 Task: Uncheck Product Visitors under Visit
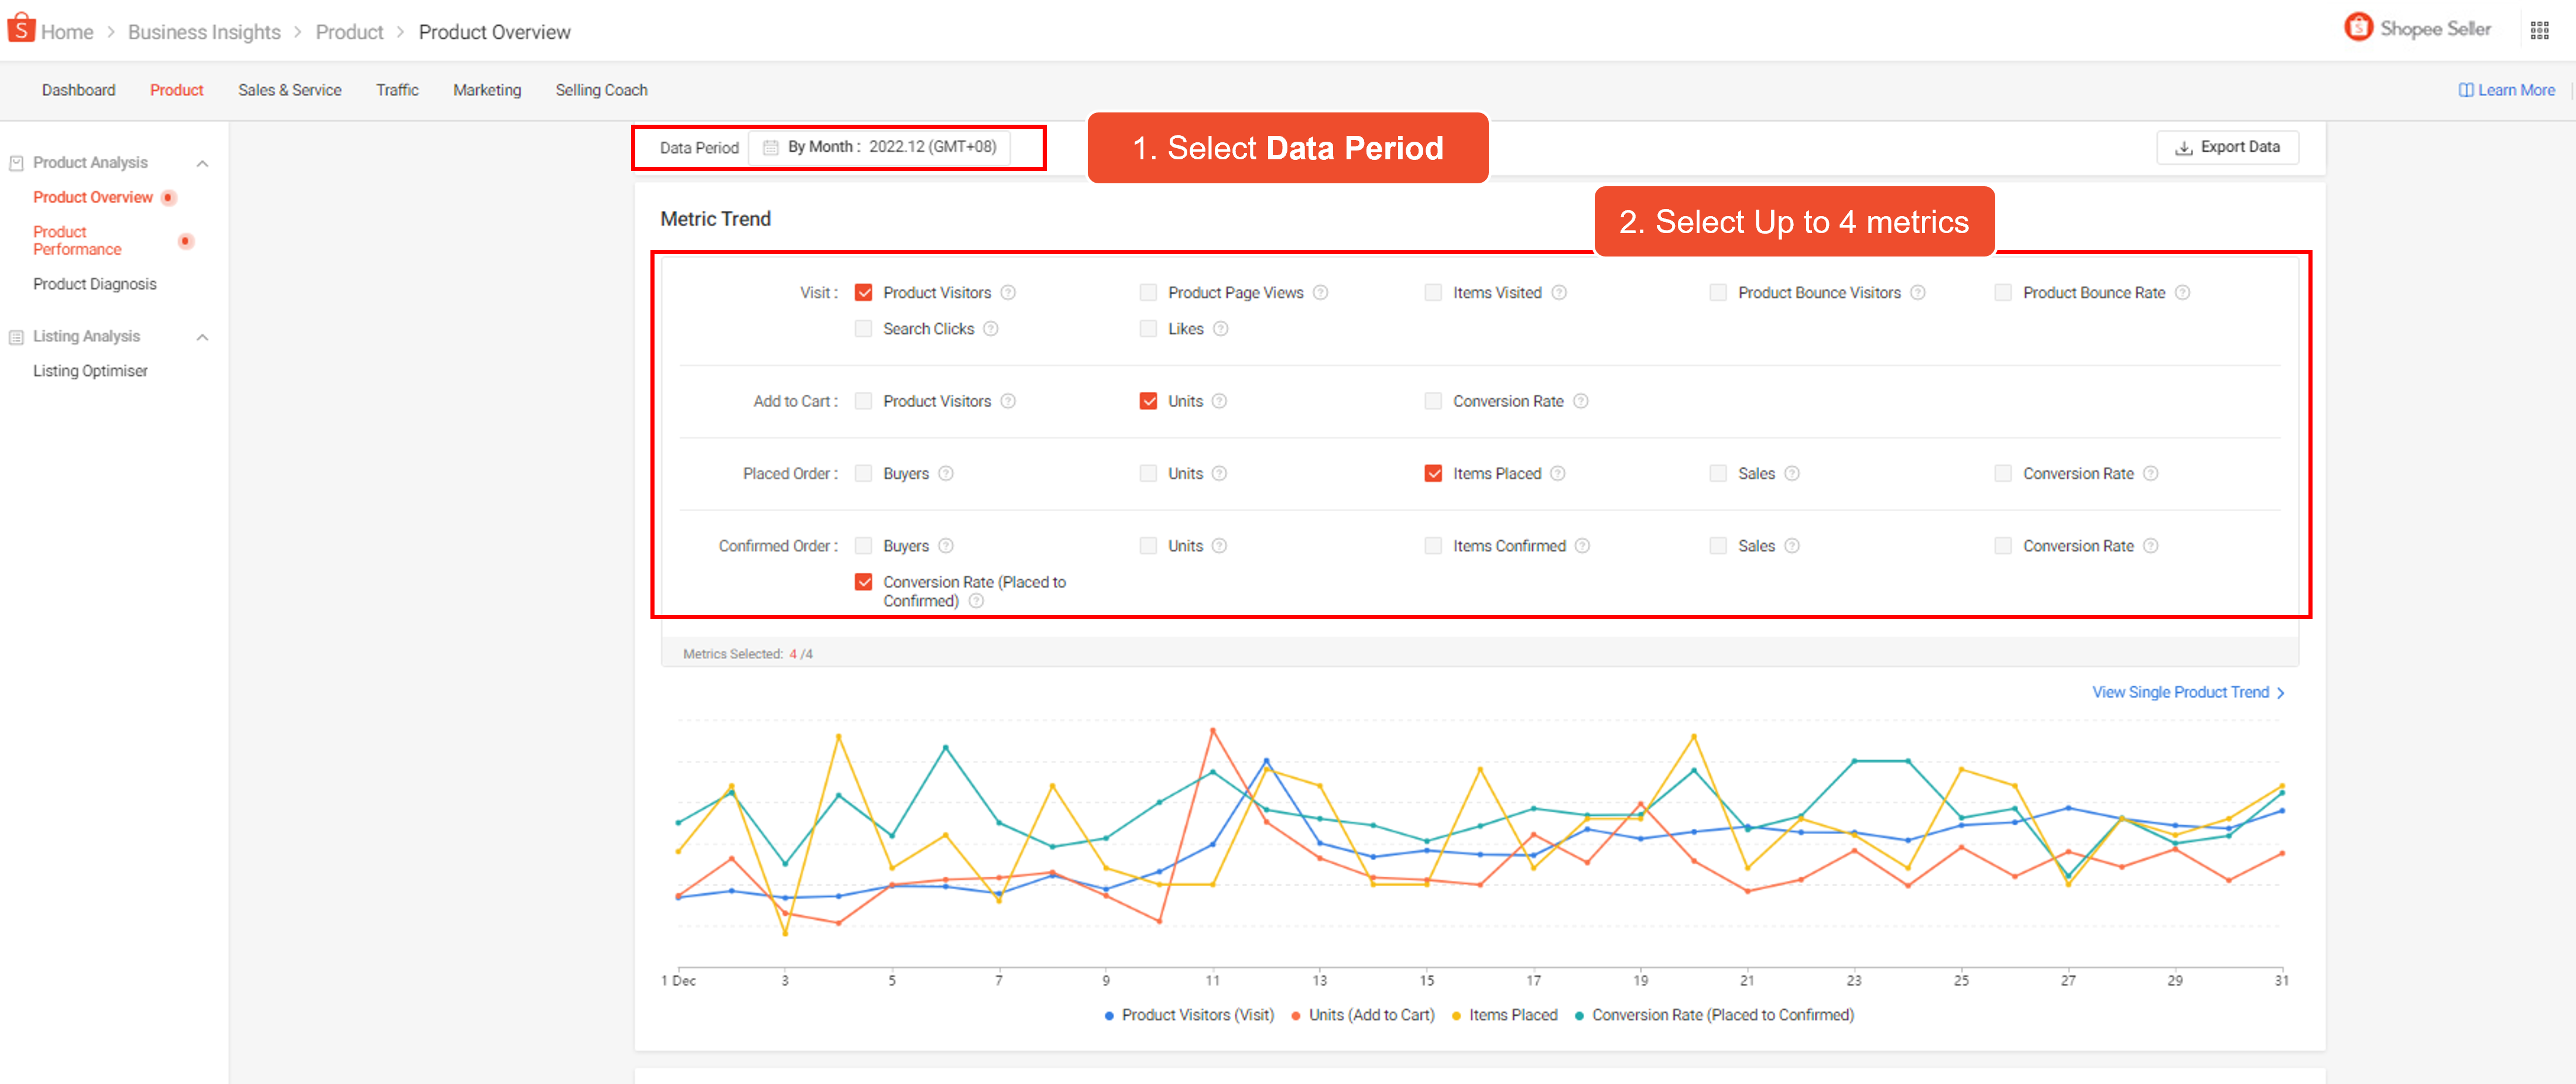pyautogui.click(x=863, y=293)
